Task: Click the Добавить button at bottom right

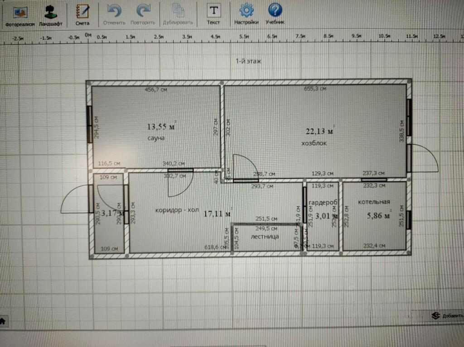Action: point(447,316)
